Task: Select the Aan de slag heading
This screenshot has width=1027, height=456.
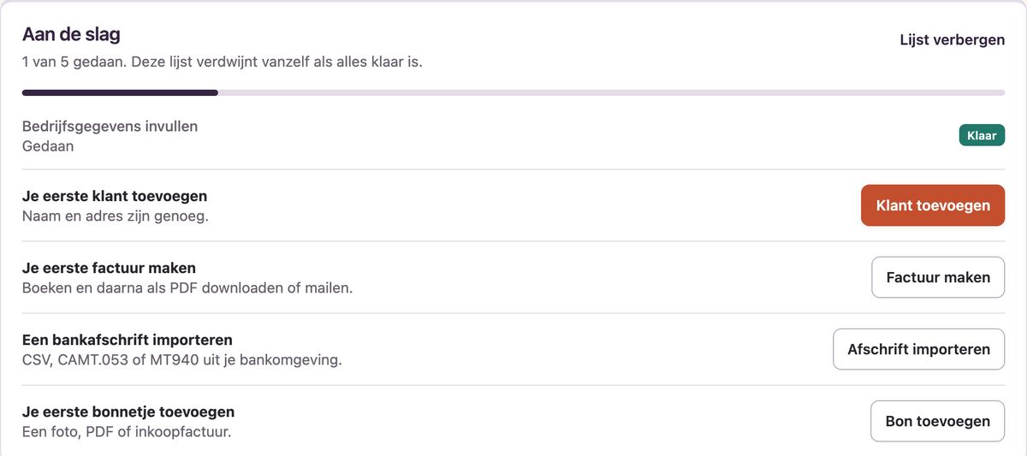Action: tap(71, 35)
